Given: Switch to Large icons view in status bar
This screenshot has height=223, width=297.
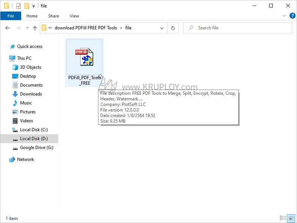Looking at the screenshot, I should (x=291, y=218).
